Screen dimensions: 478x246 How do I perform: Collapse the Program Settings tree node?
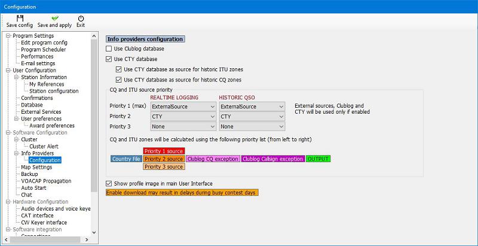[x=8, y=36]
